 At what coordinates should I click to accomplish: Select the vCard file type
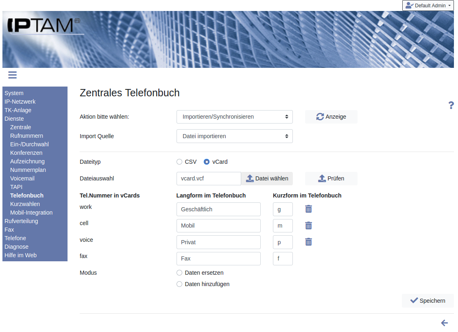point(207,162)
